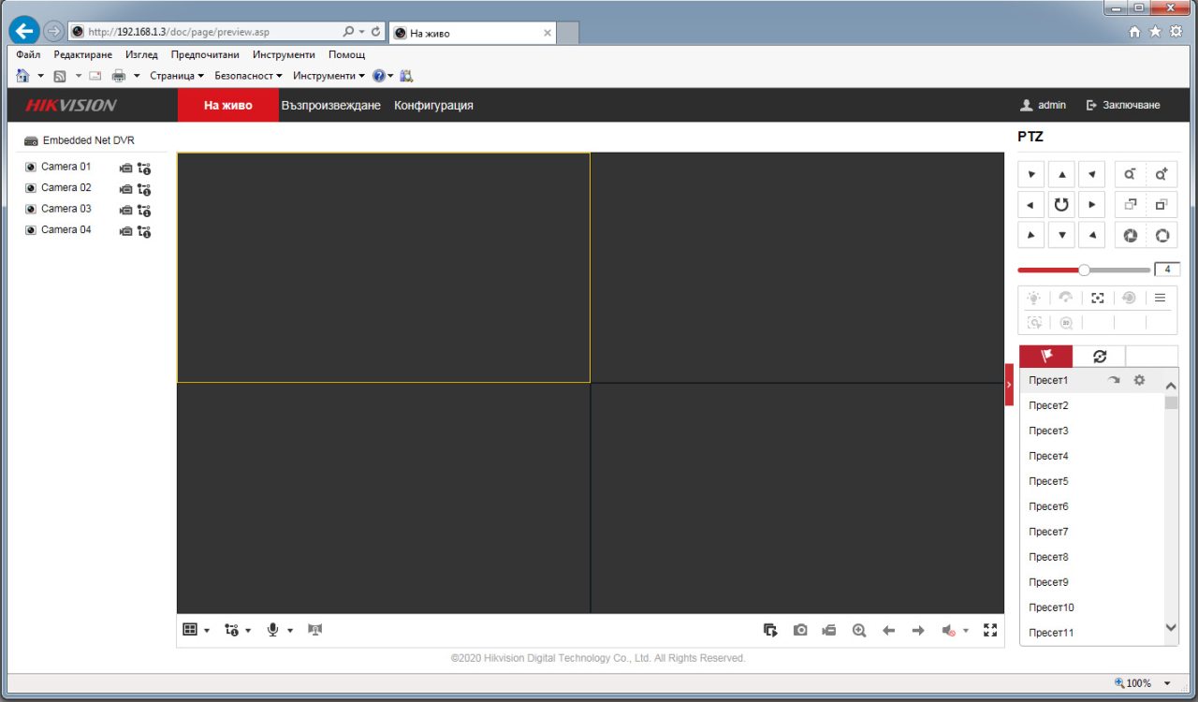Open digital zoom magnifier in bottom toolbar
The width and height of the screenshot is (1198, 702).
click(x=859, y=631)
